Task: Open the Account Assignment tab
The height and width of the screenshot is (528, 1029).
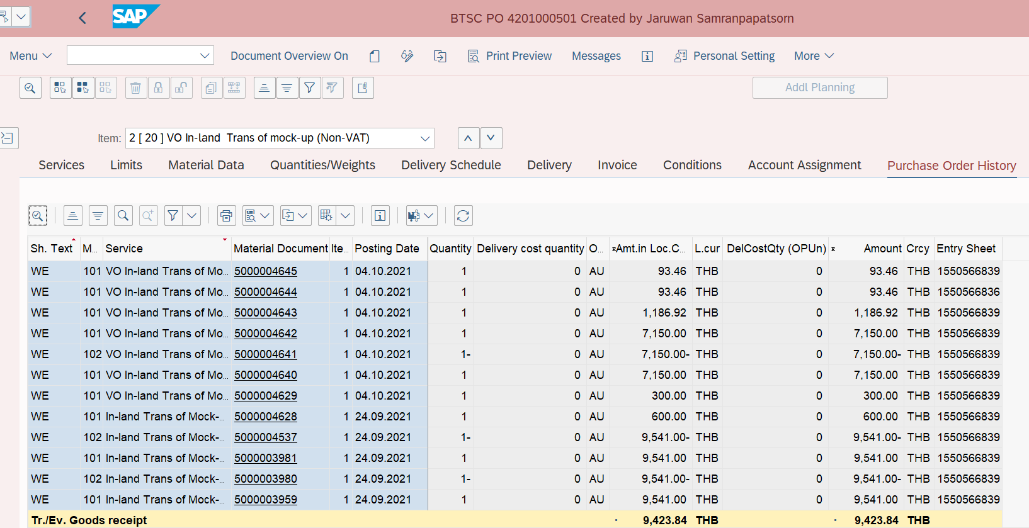Action: tap(804, 165)
